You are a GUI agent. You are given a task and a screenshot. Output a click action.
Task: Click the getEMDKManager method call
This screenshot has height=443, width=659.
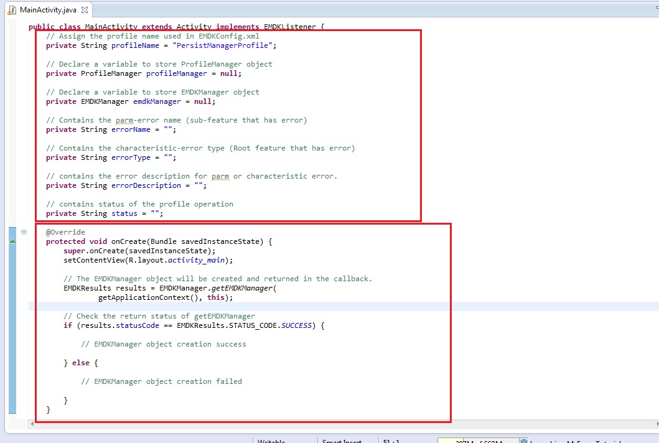pyautogui.click(x=242, y=288)
